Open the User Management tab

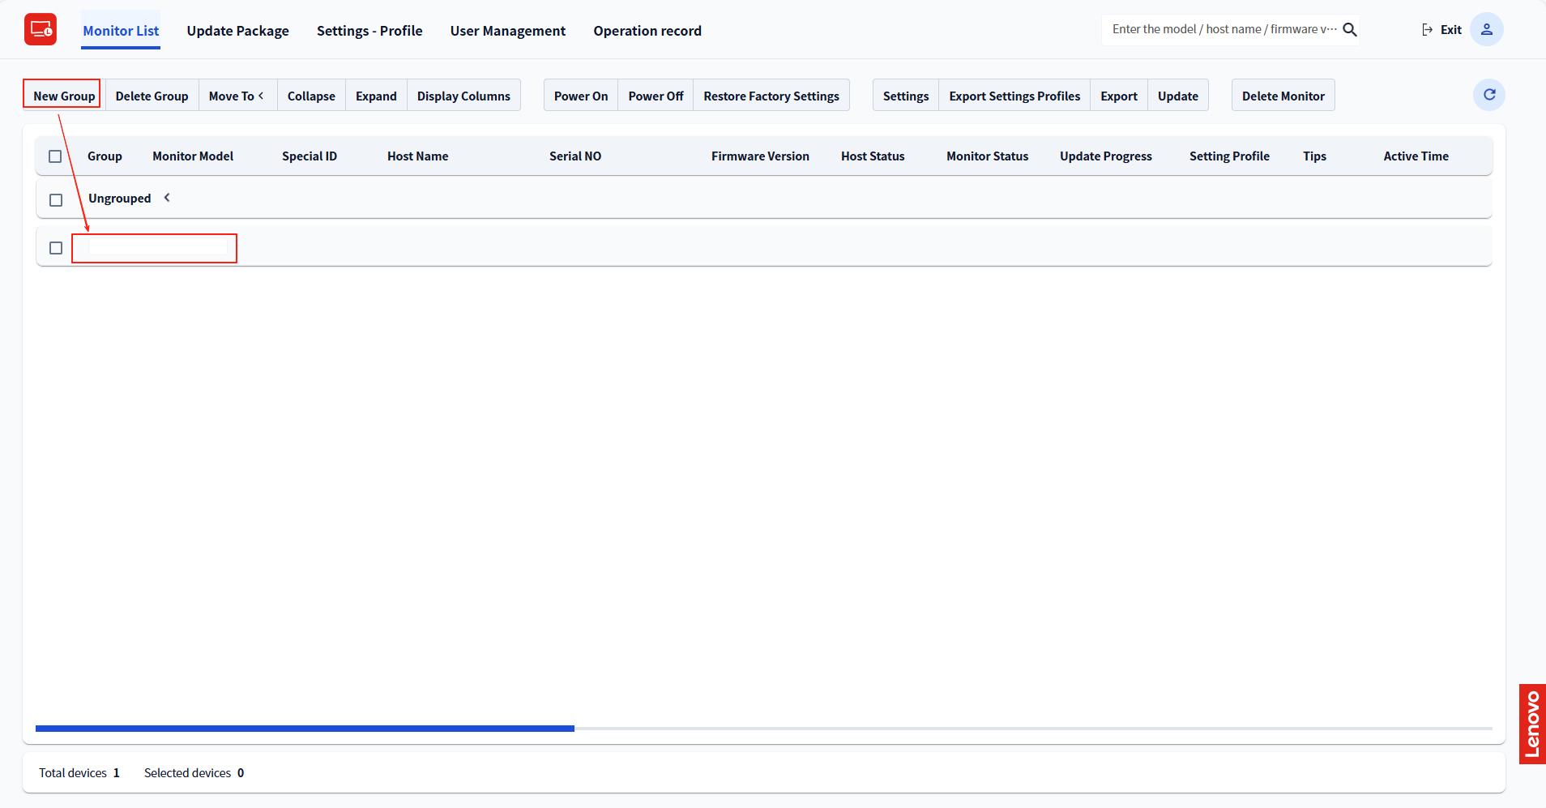[507, 31]
